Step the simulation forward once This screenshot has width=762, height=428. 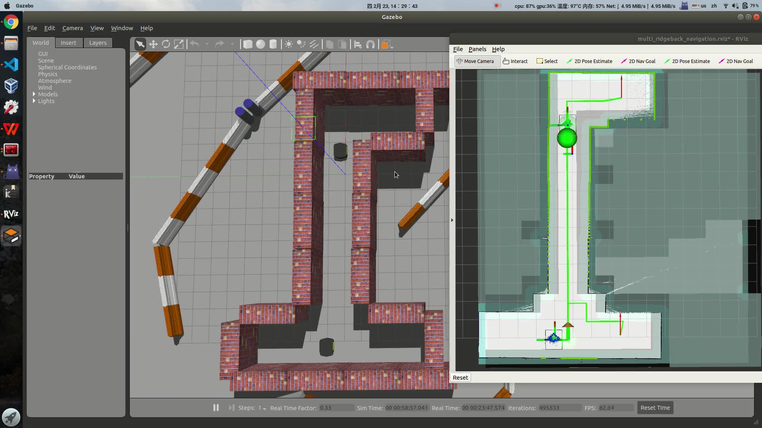[231, 408]
